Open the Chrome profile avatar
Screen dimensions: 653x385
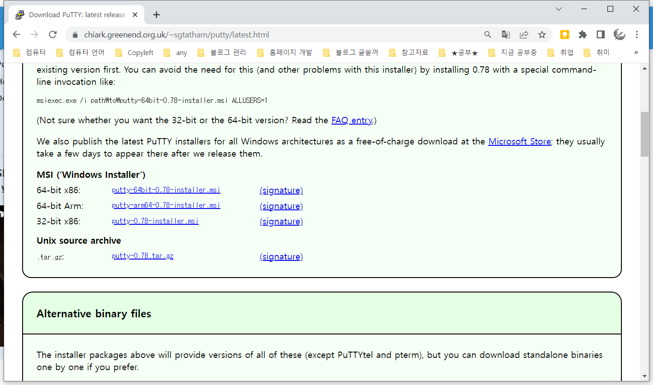[619, 35]
